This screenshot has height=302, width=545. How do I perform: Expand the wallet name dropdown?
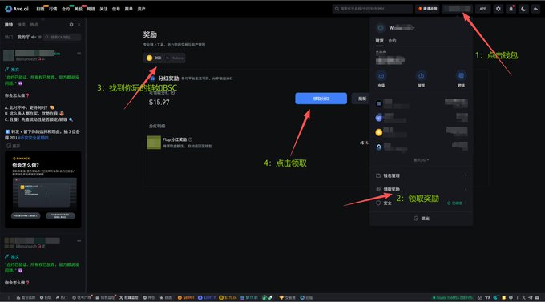coord(402,28)
